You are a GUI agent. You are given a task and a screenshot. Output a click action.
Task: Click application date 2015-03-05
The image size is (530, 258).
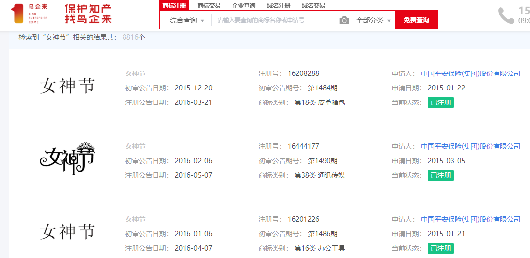(x=447, y=161)
